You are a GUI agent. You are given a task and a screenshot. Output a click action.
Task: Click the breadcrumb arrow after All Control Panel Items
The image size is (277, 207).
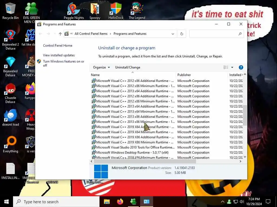110,34
